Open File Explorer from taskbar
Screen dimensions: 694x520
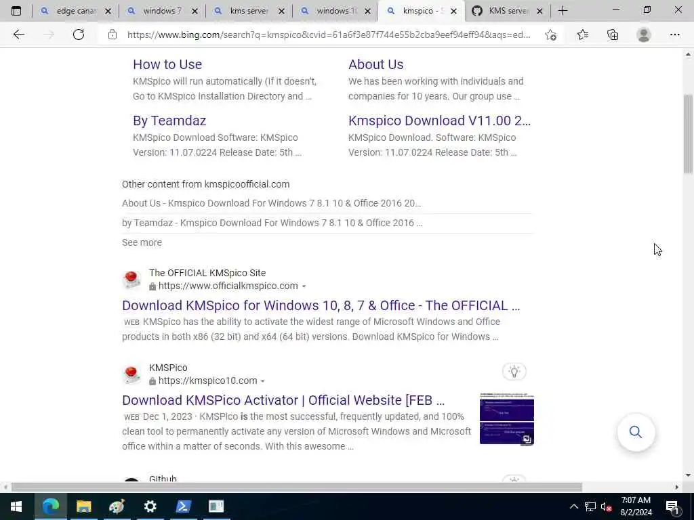pos(83,506)
